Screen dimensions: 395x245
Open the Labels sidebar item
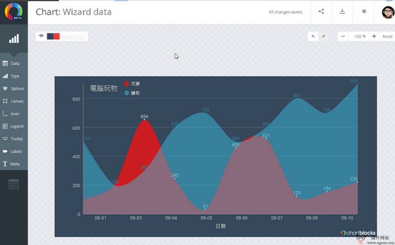tap(14, 151)
